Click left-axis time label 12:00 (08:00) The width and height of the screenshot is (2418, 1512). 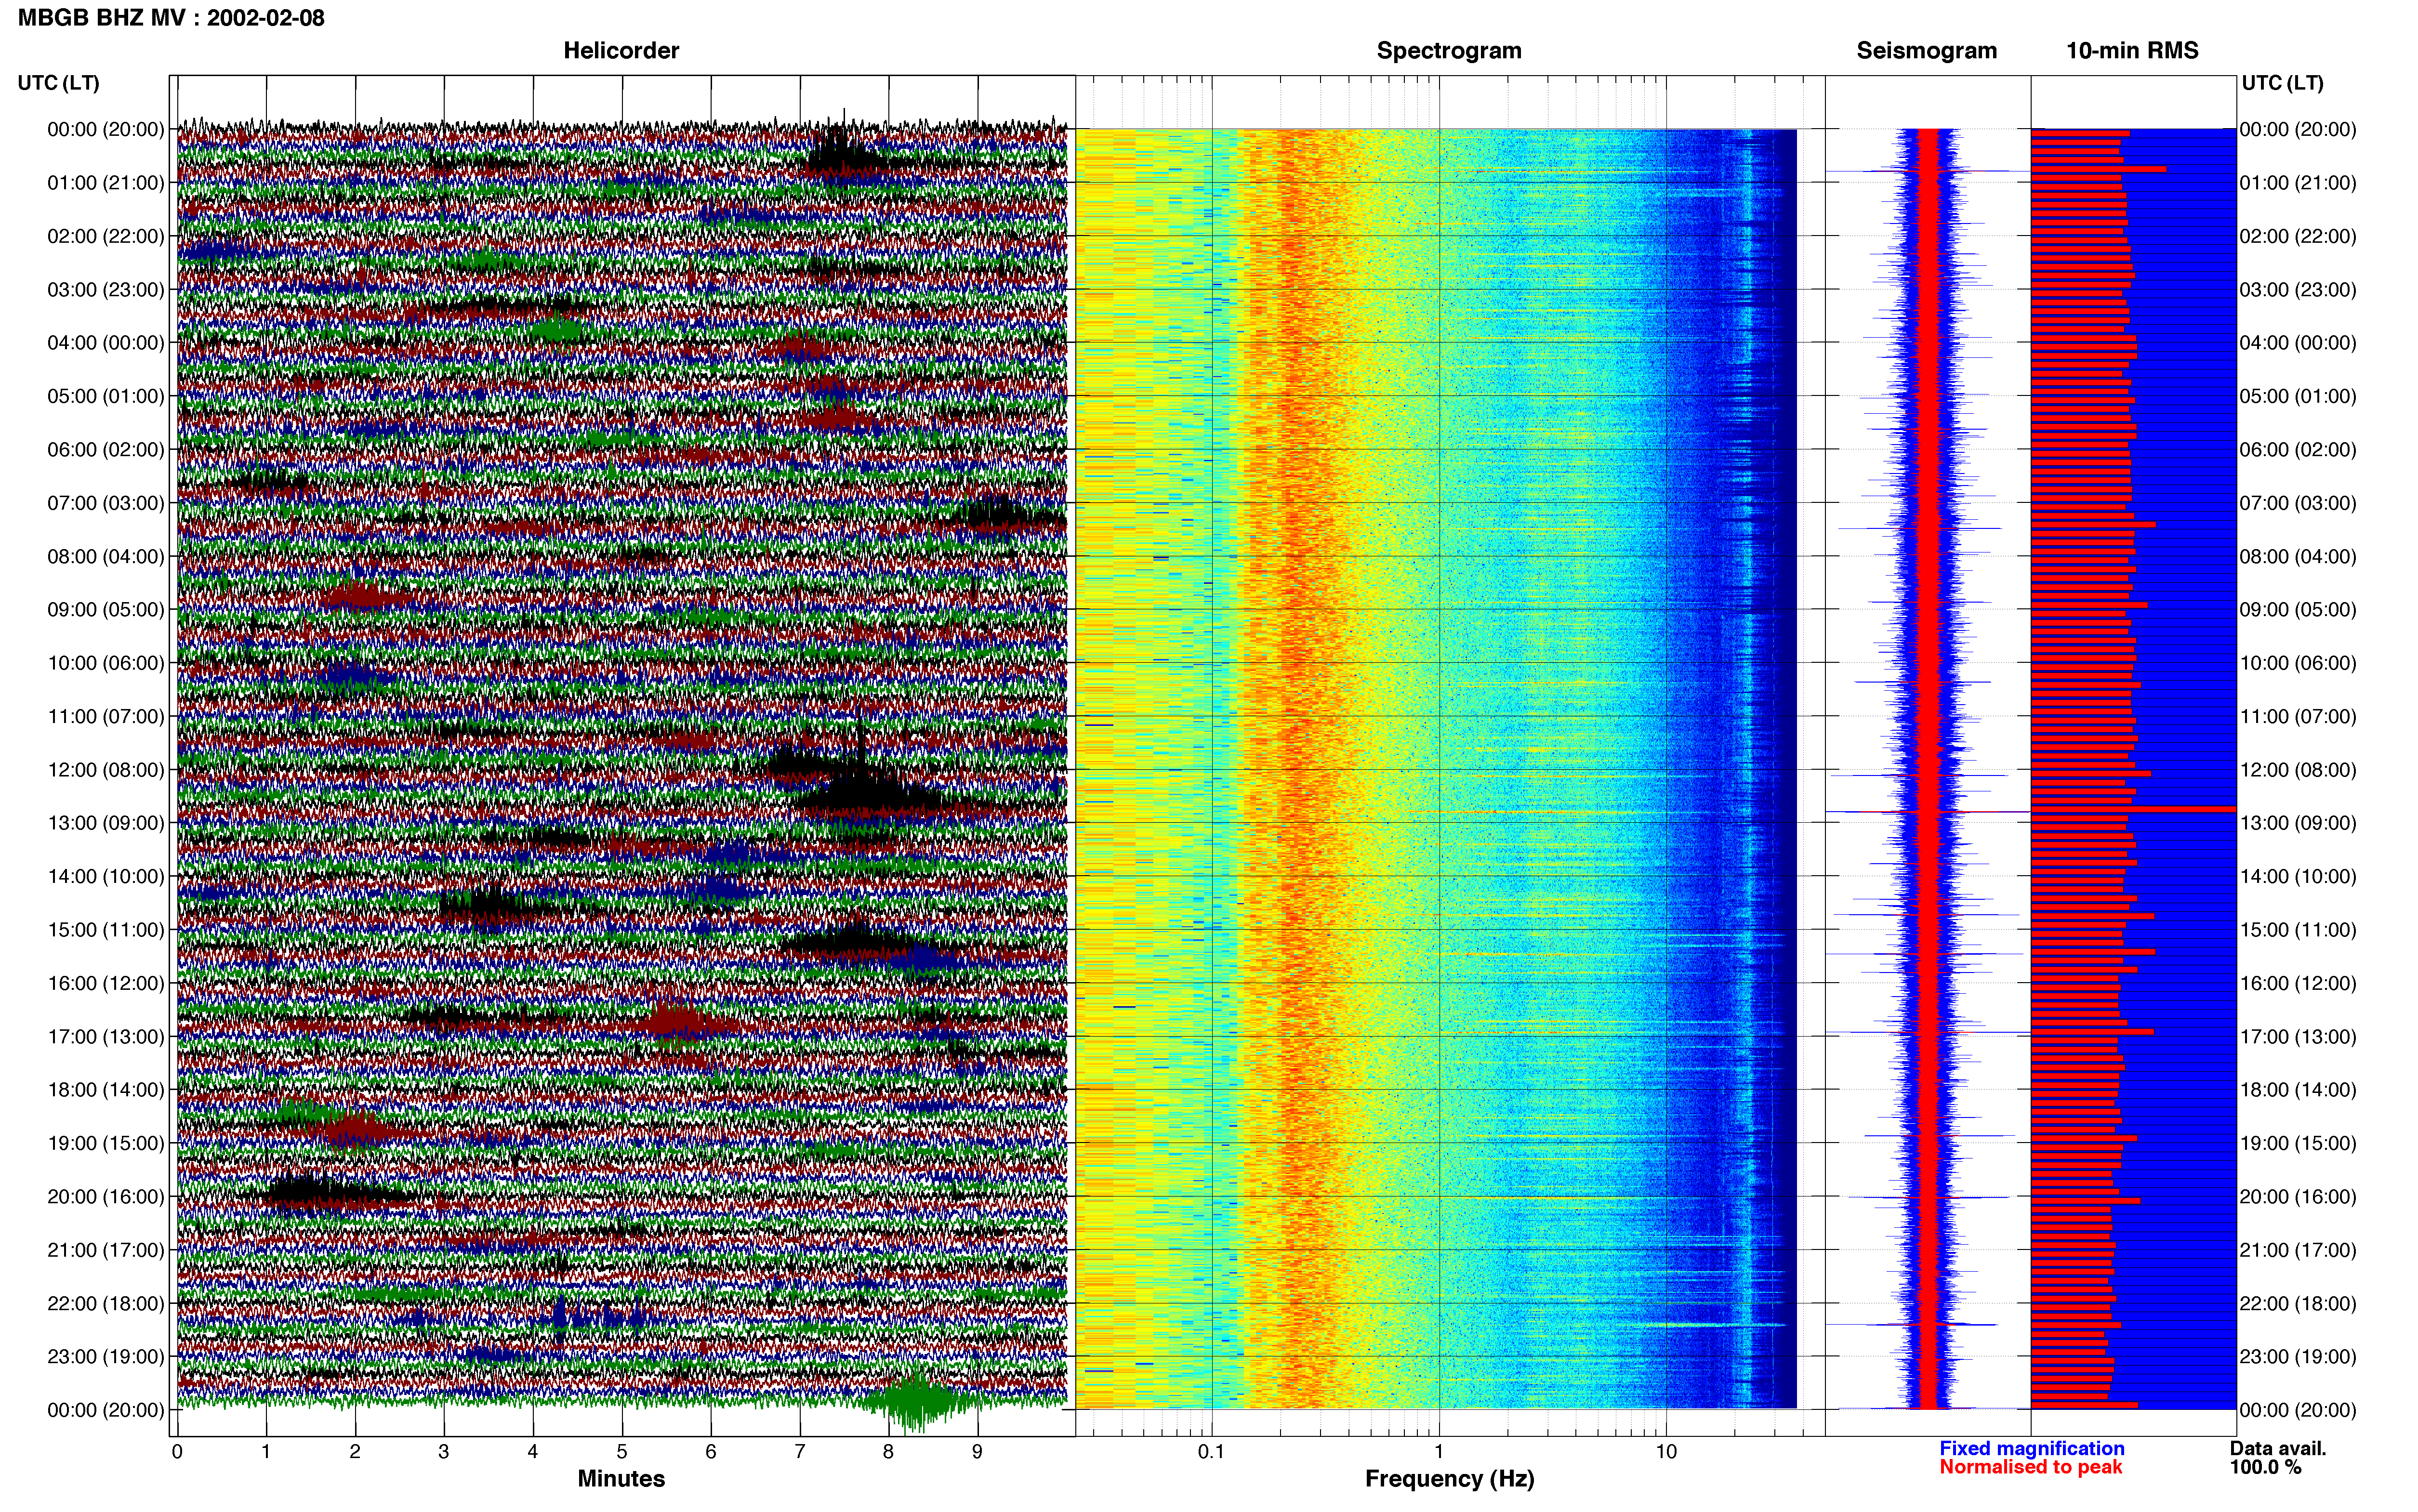click(106, 770)
